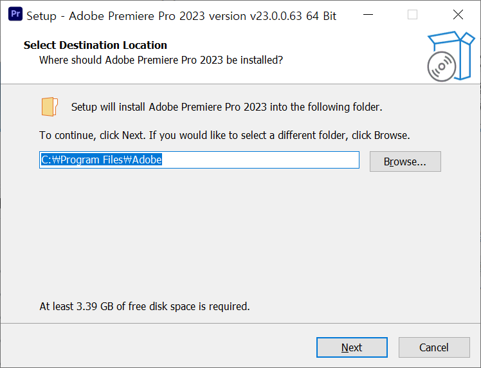Open the Browse folder picker

click(405, 161)
